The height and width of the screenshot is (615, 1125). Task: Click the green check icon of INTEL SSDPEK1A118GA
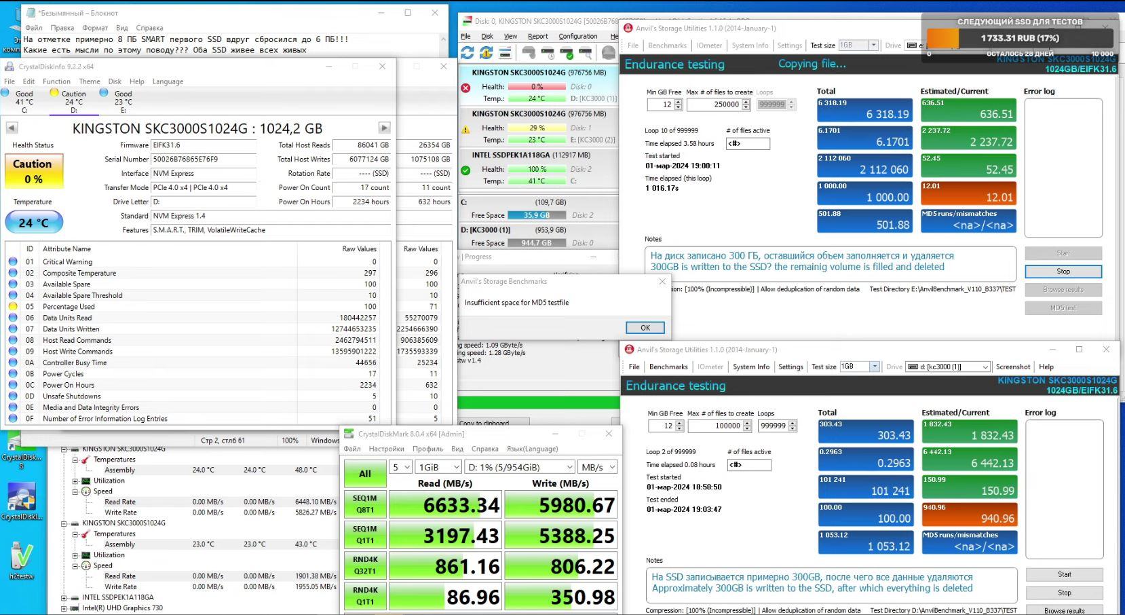click(x=465, y=170)
